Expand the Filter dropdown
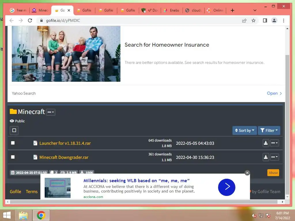The height and width of the screenshot is (221, 295). tap(269, 130)
